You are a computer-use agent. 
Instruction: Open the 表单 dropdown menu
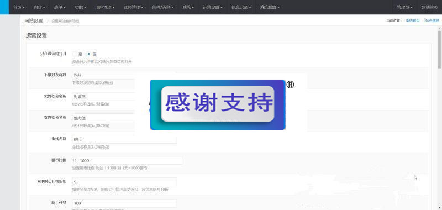tap(60, 7)
